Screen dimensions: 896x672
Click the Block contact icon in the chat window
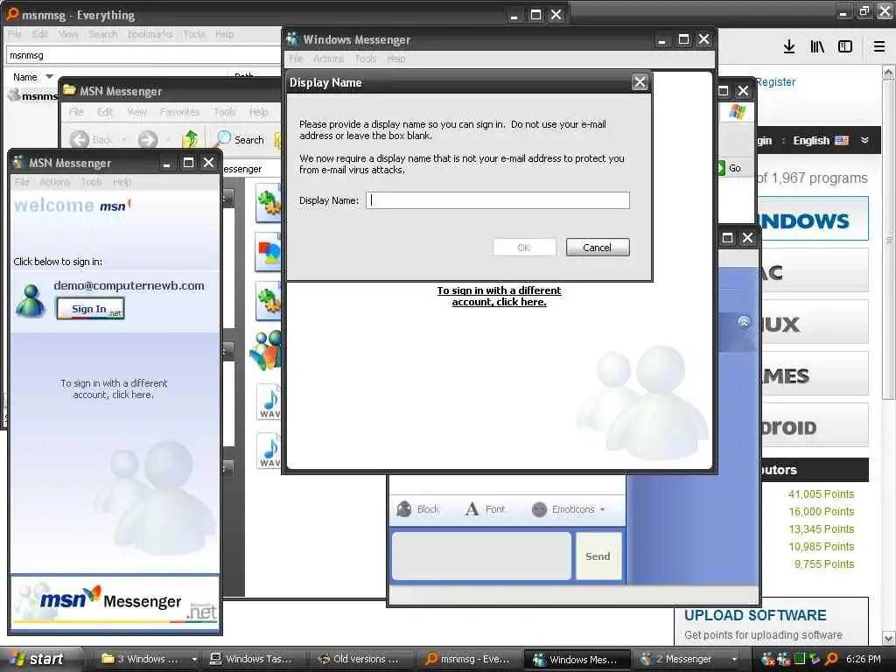(x=404, y=509)
